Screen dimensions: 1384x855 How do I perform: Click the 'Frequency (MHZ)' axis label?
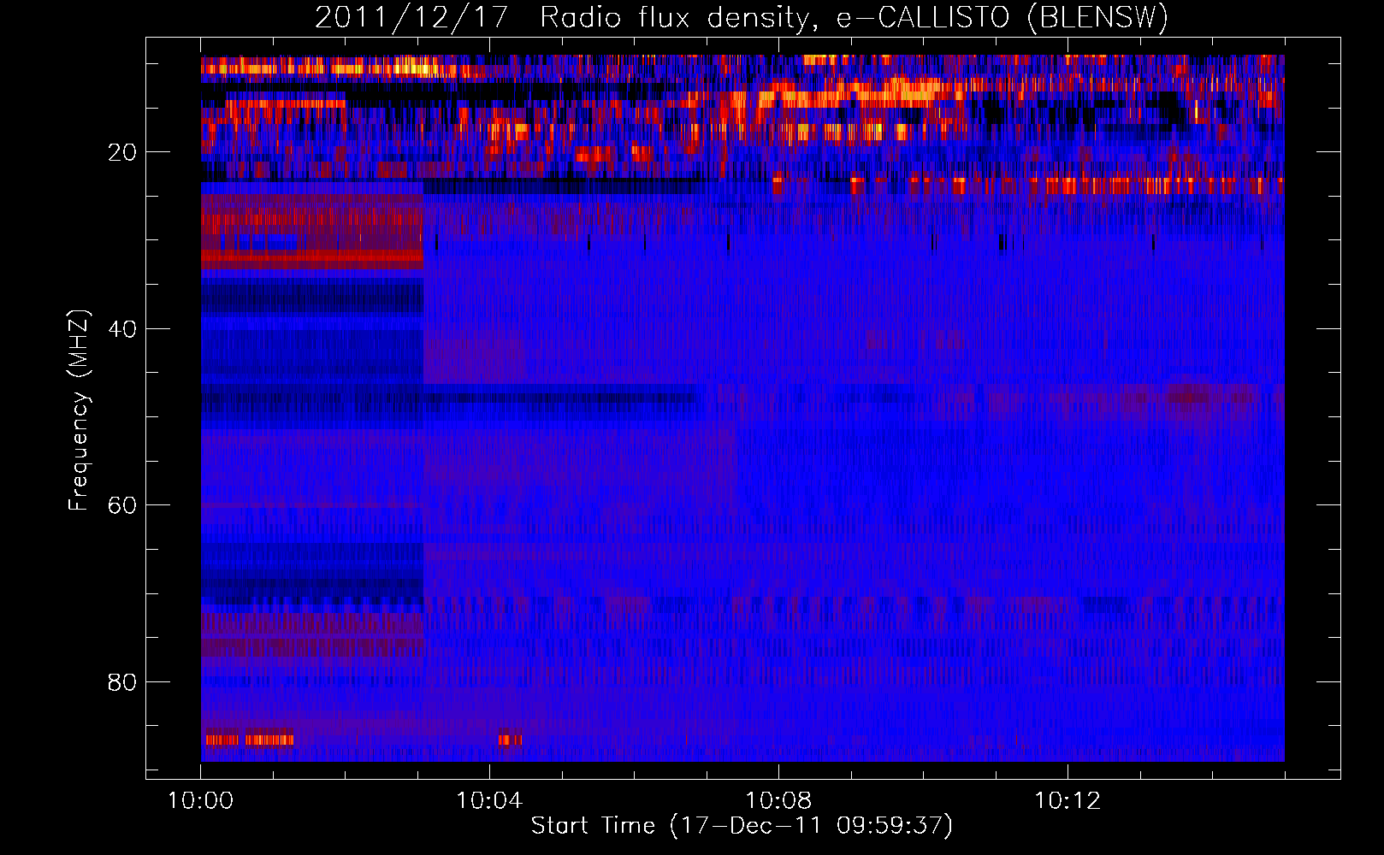pyautogui.click(x=79, y=411)
